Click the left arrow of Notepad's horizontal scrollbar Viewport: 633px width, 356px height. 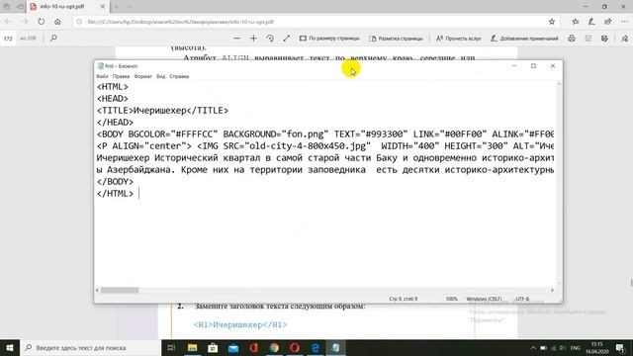point(97,290)
